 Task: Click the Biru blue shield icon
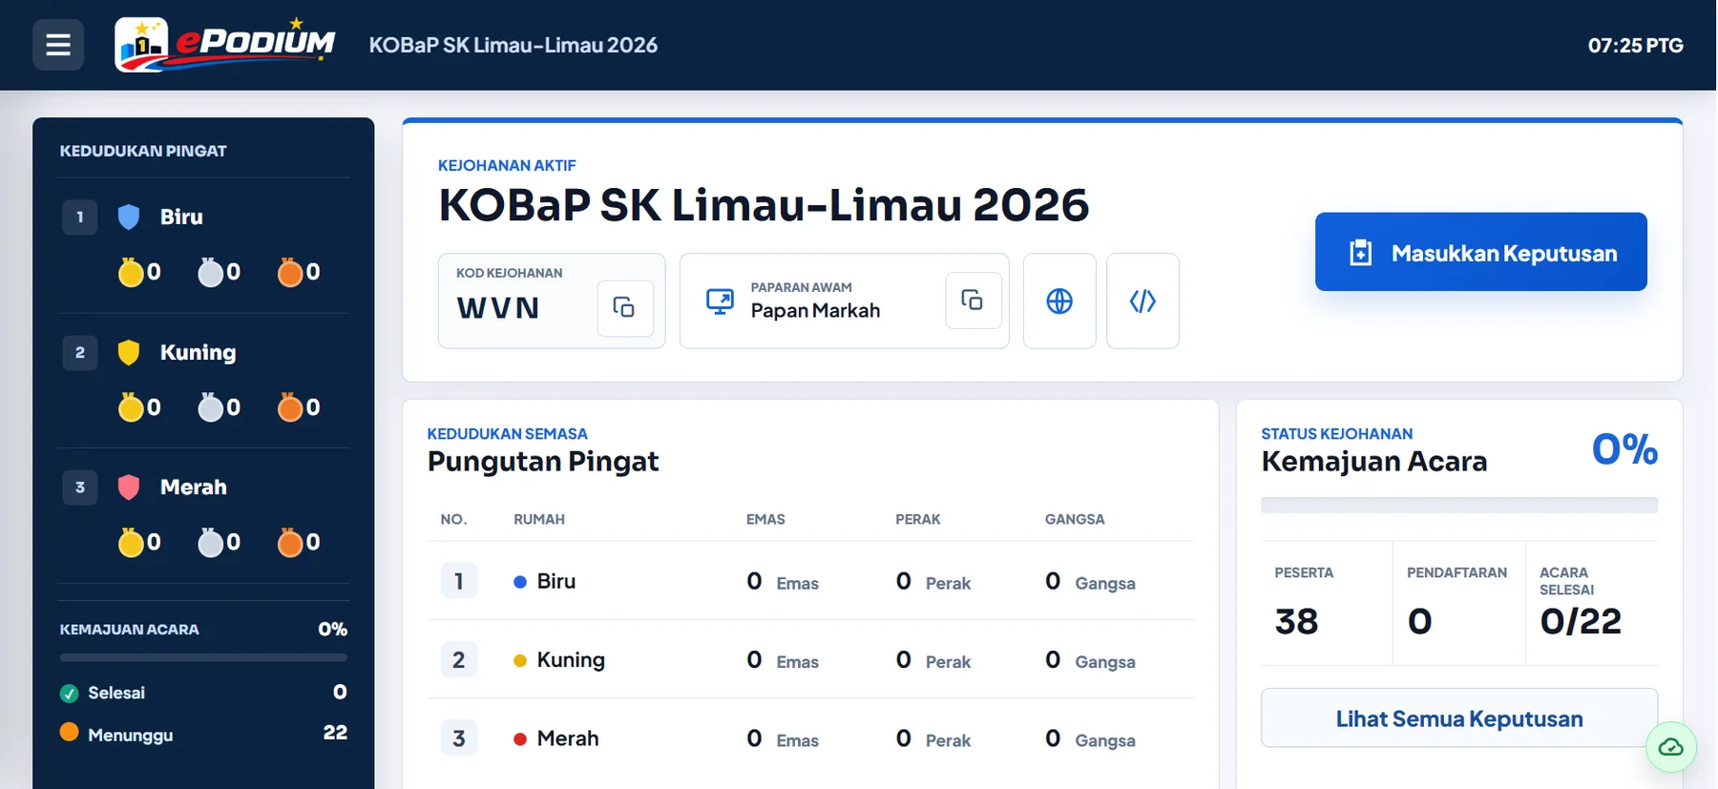pos(129,217)
